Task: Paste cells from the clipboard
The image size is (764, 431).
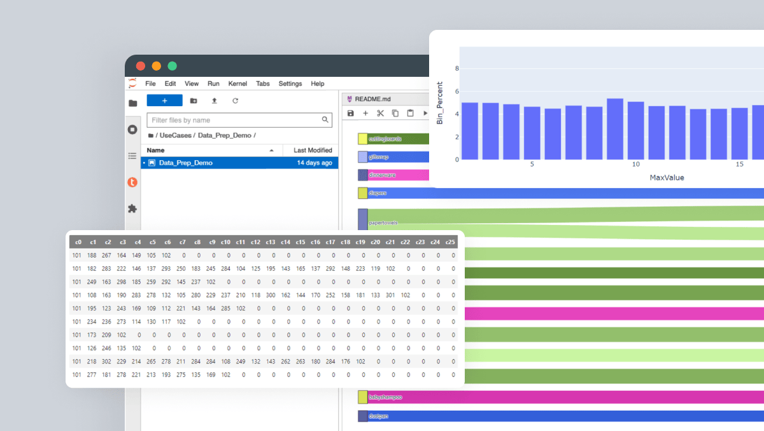Action: [x=410, y=113]
